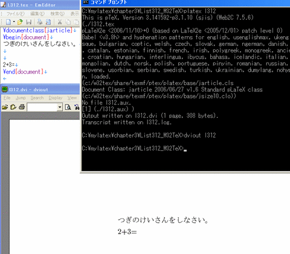The image size is (290, 254).
Task: Click 'No file l312.aux.' line in prompt
Action: (x=106, y=103)
